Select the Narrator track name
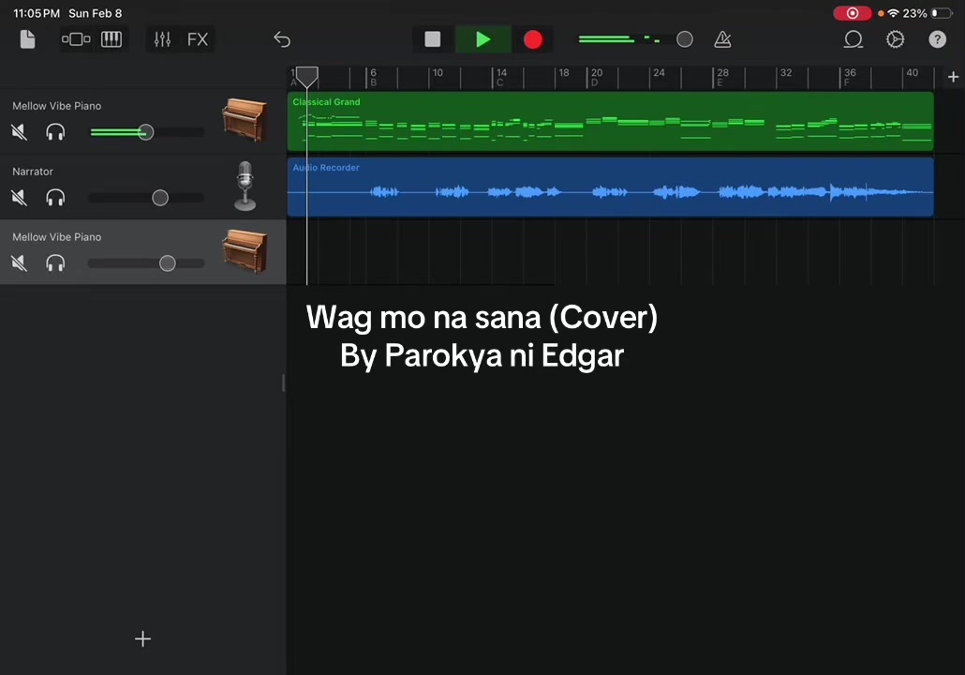The width and height of the screenshot is (965, 675). (x=33, y=172)
